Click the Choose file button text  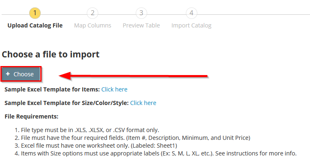(x=23, y=74)
